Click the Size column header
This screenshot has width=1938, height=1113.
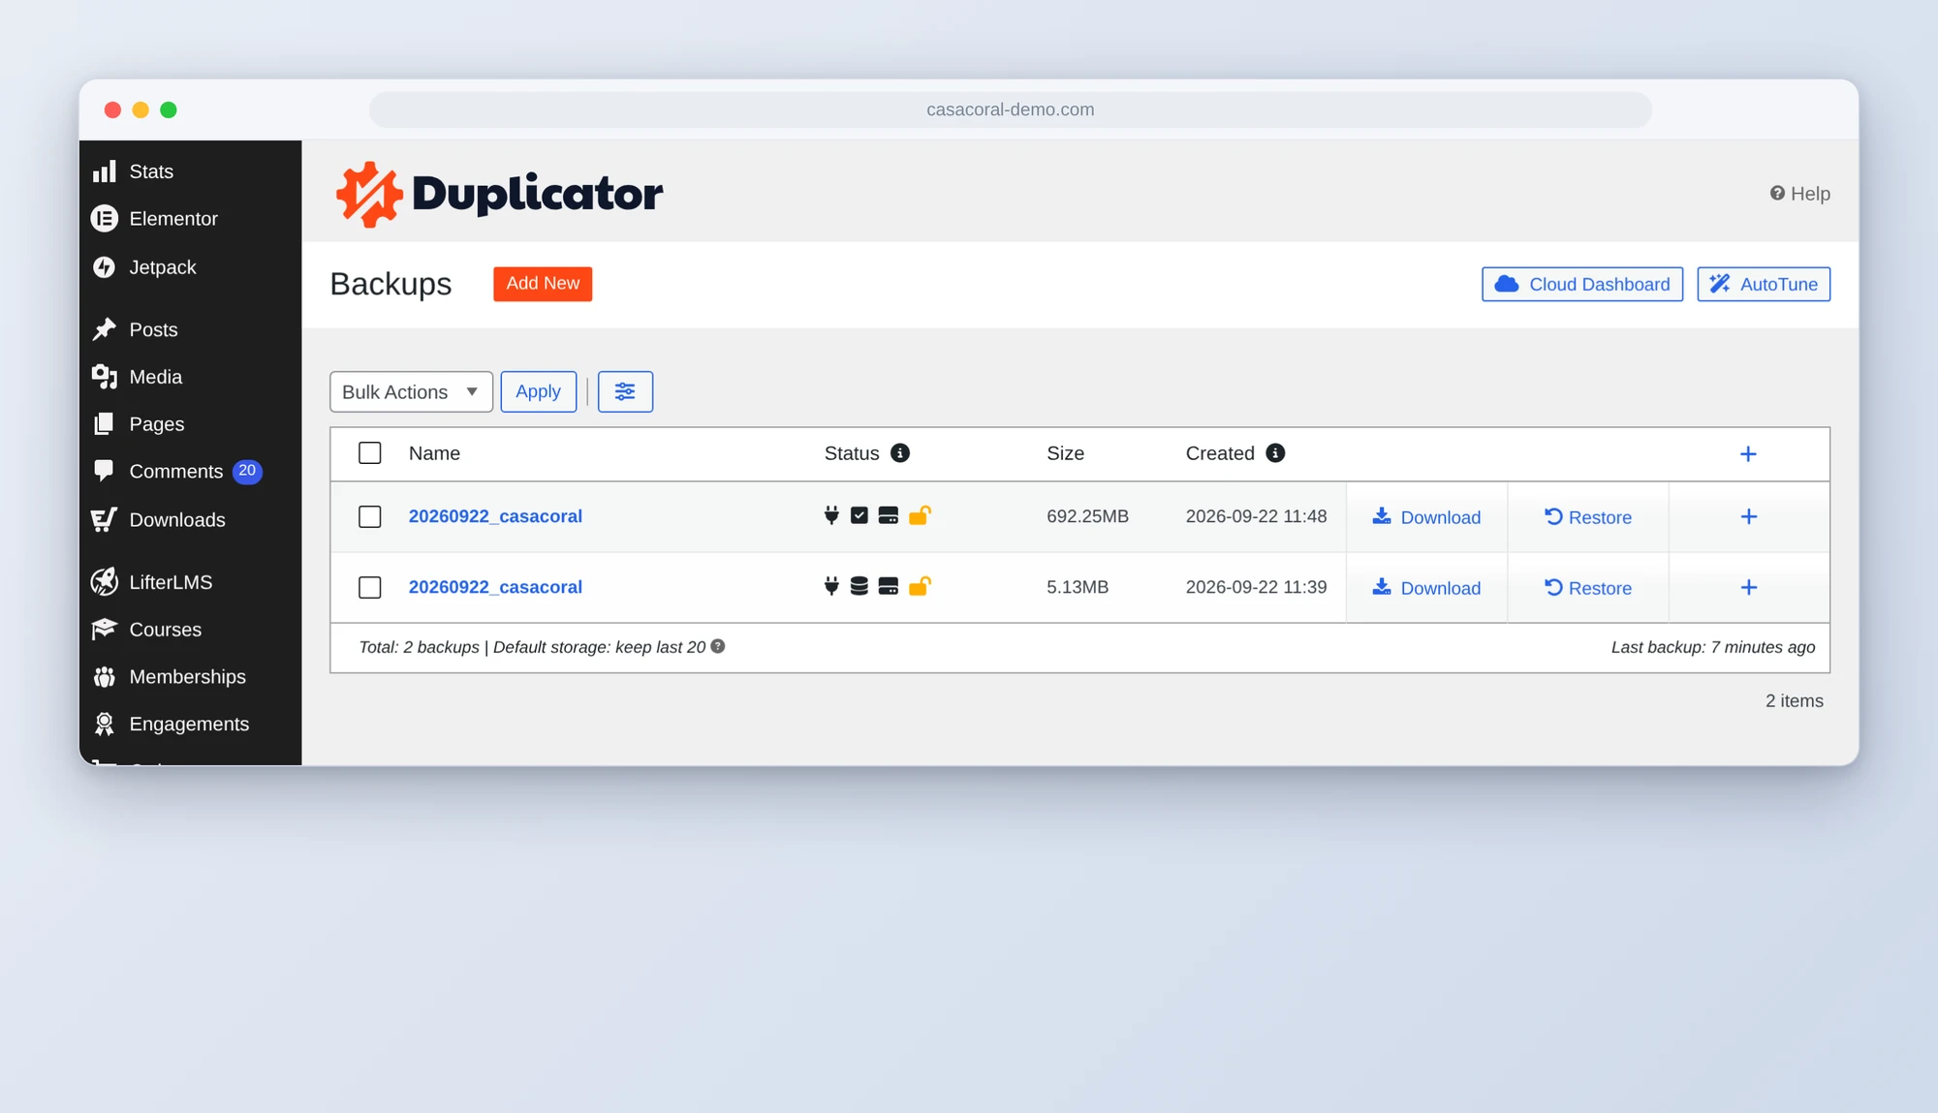(1065, 453)
